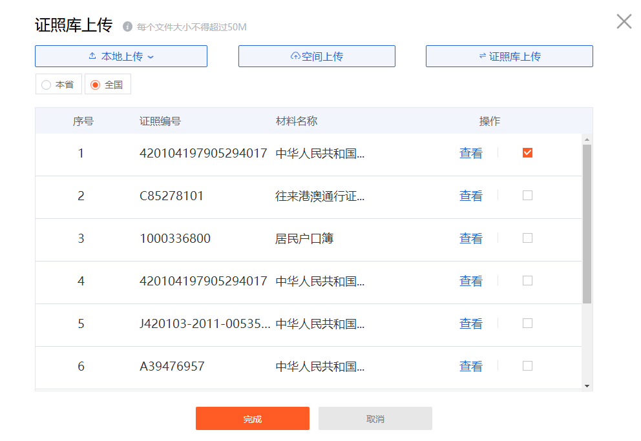Click the 材料名称 column header
641x441 pixels.
297,121
